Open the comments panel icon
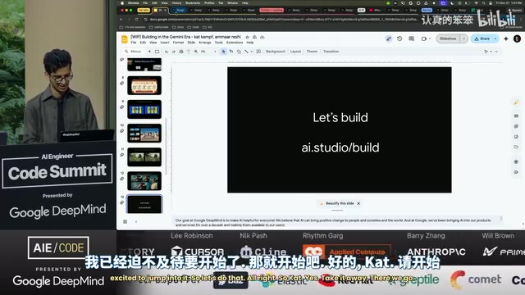This screenshot has width=525, height=295. [411, 39]
